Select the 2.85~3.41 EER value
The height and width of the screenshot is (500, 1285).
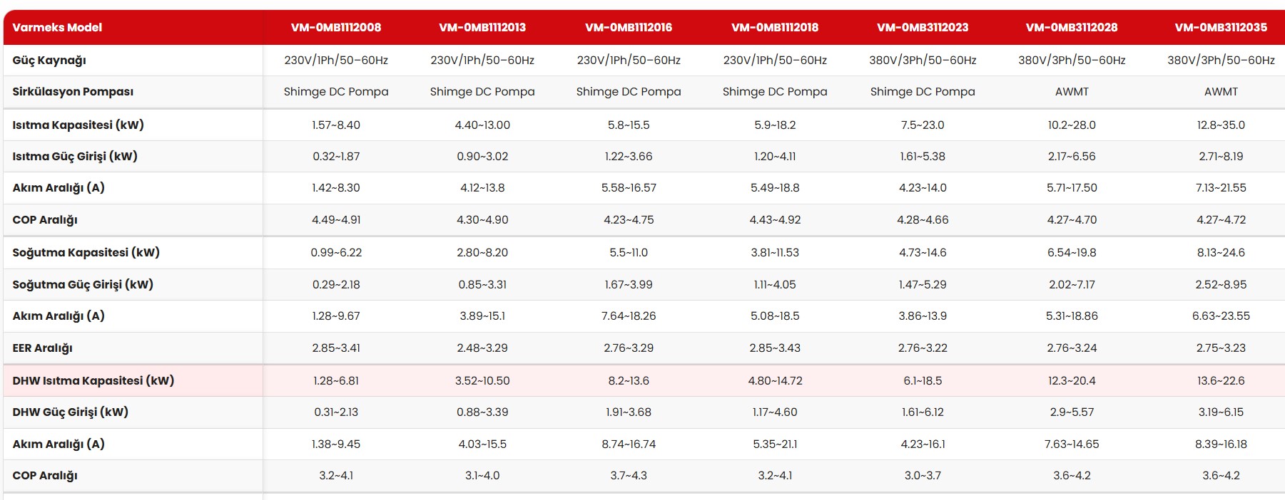[x=336, y=348]
